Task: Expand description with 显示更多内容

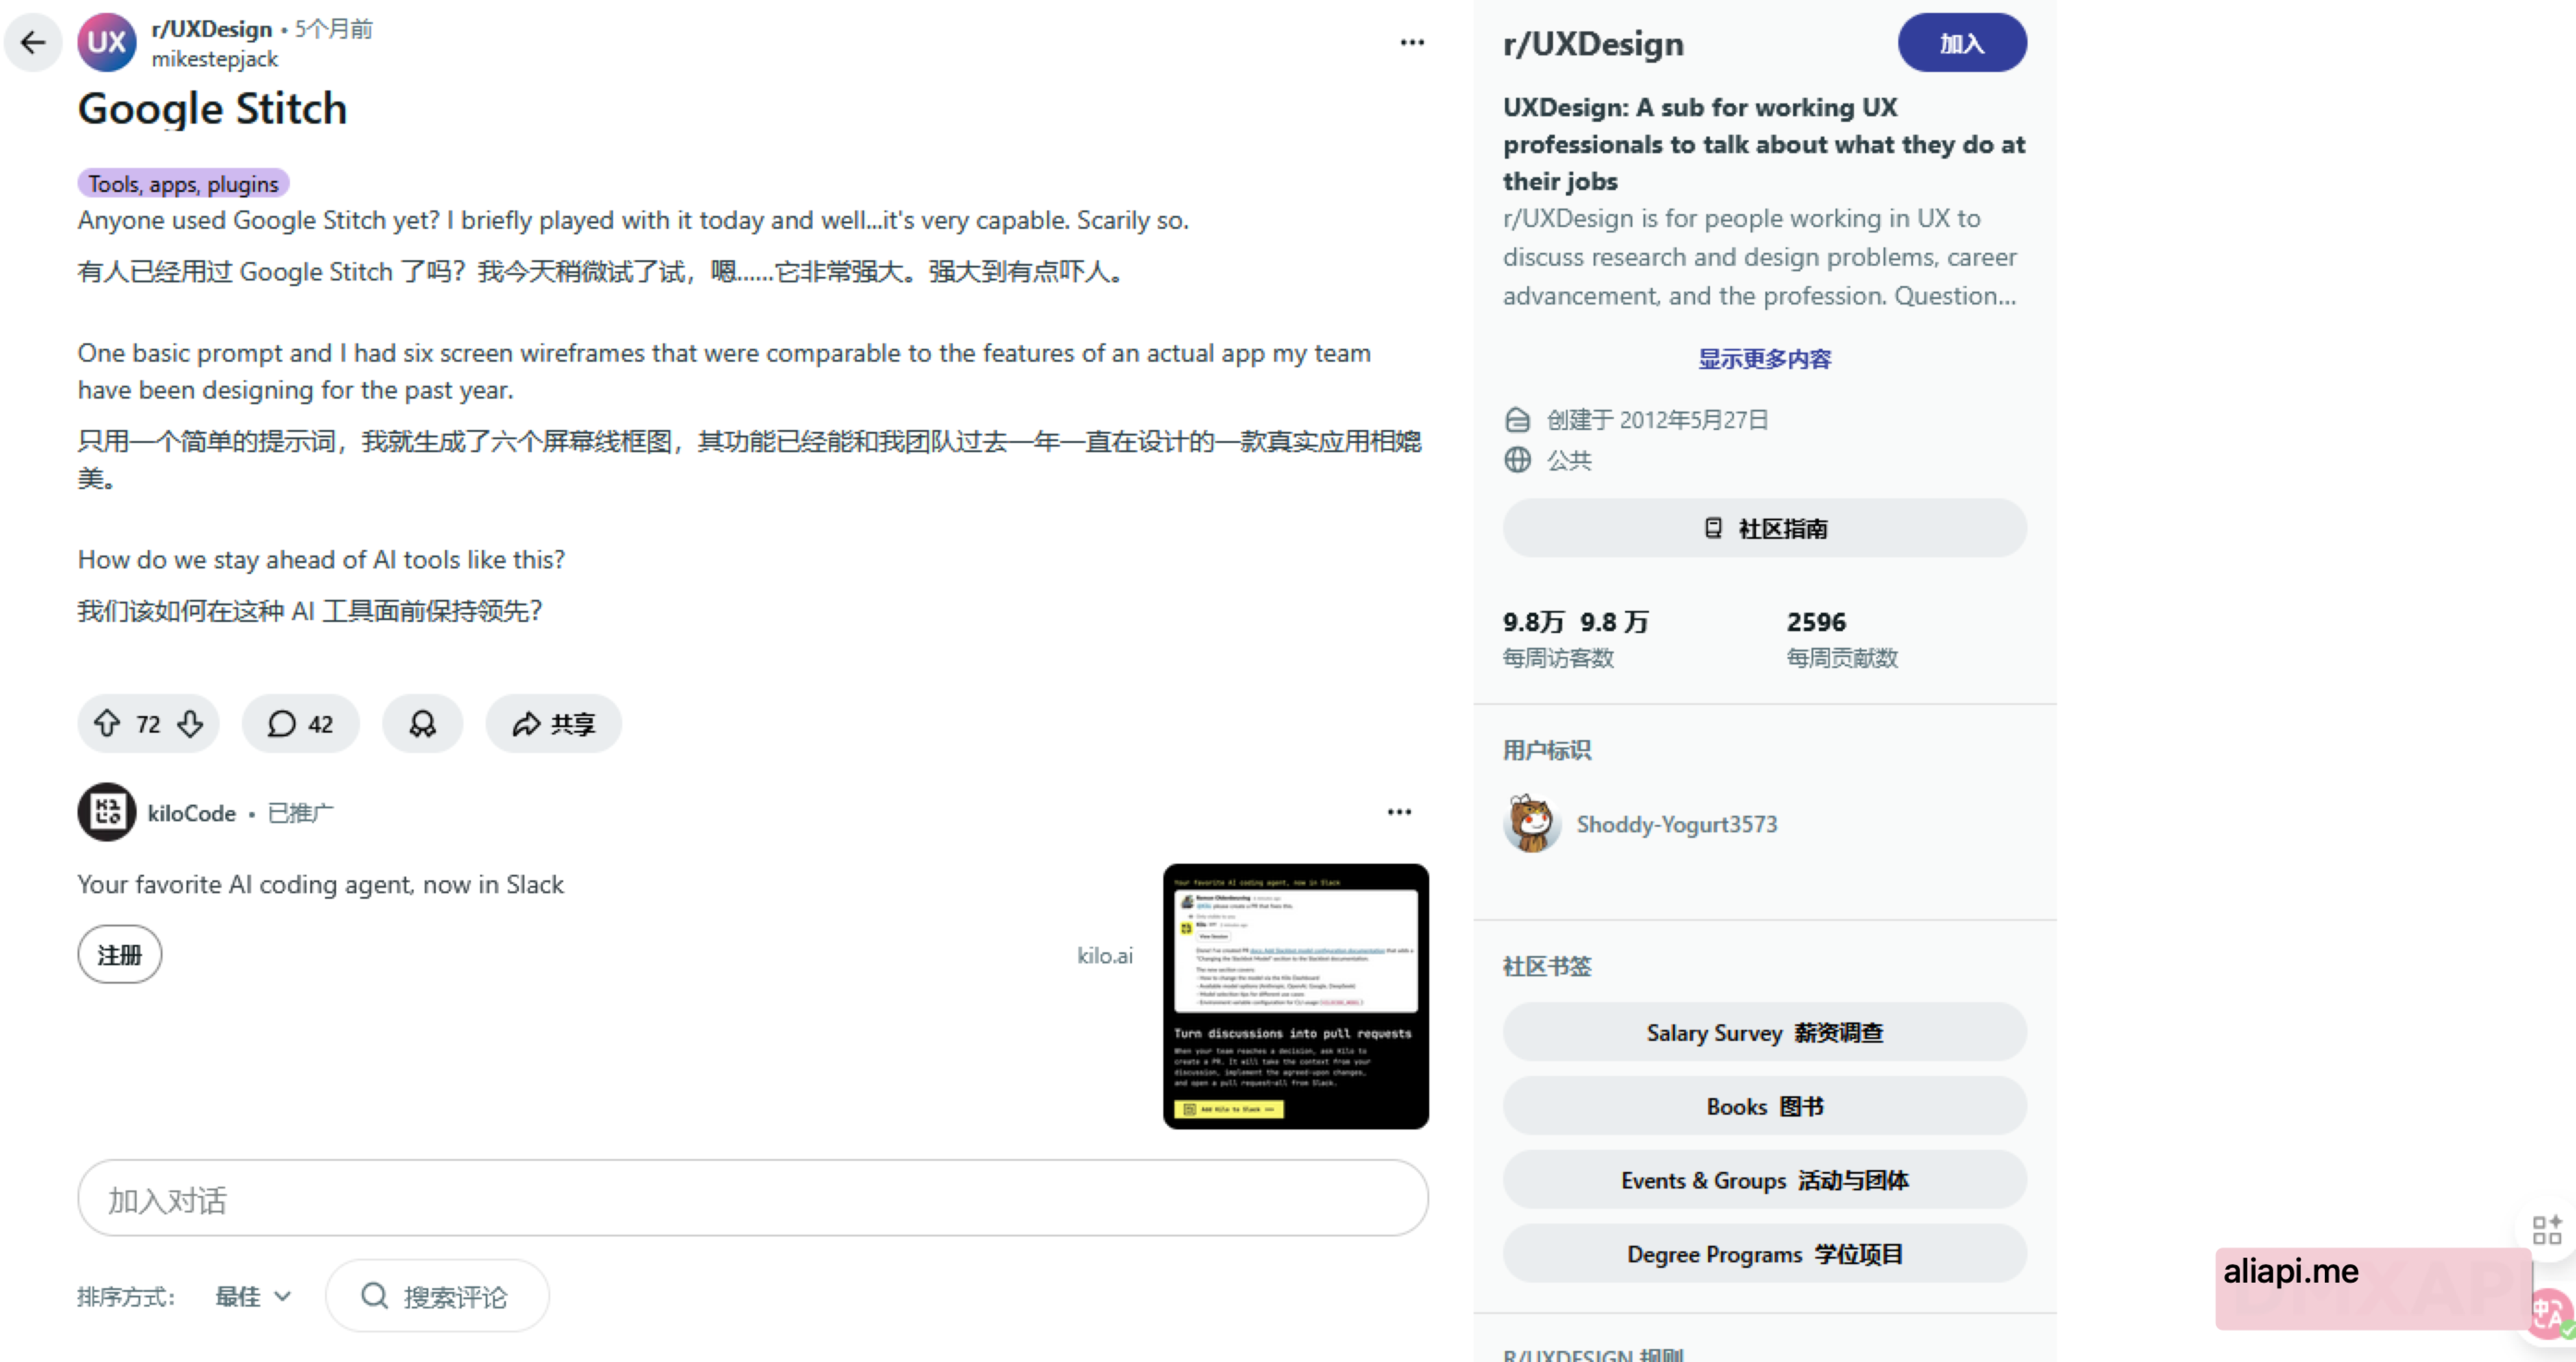Action: [1765, 359]
